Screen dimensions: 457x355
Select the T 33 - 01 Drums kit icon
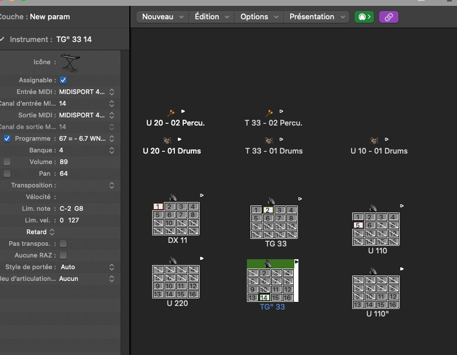[x=269, y=141]
